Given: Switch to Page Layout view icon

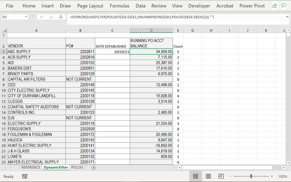Looking at the screenshot, I should click(208, 176).
